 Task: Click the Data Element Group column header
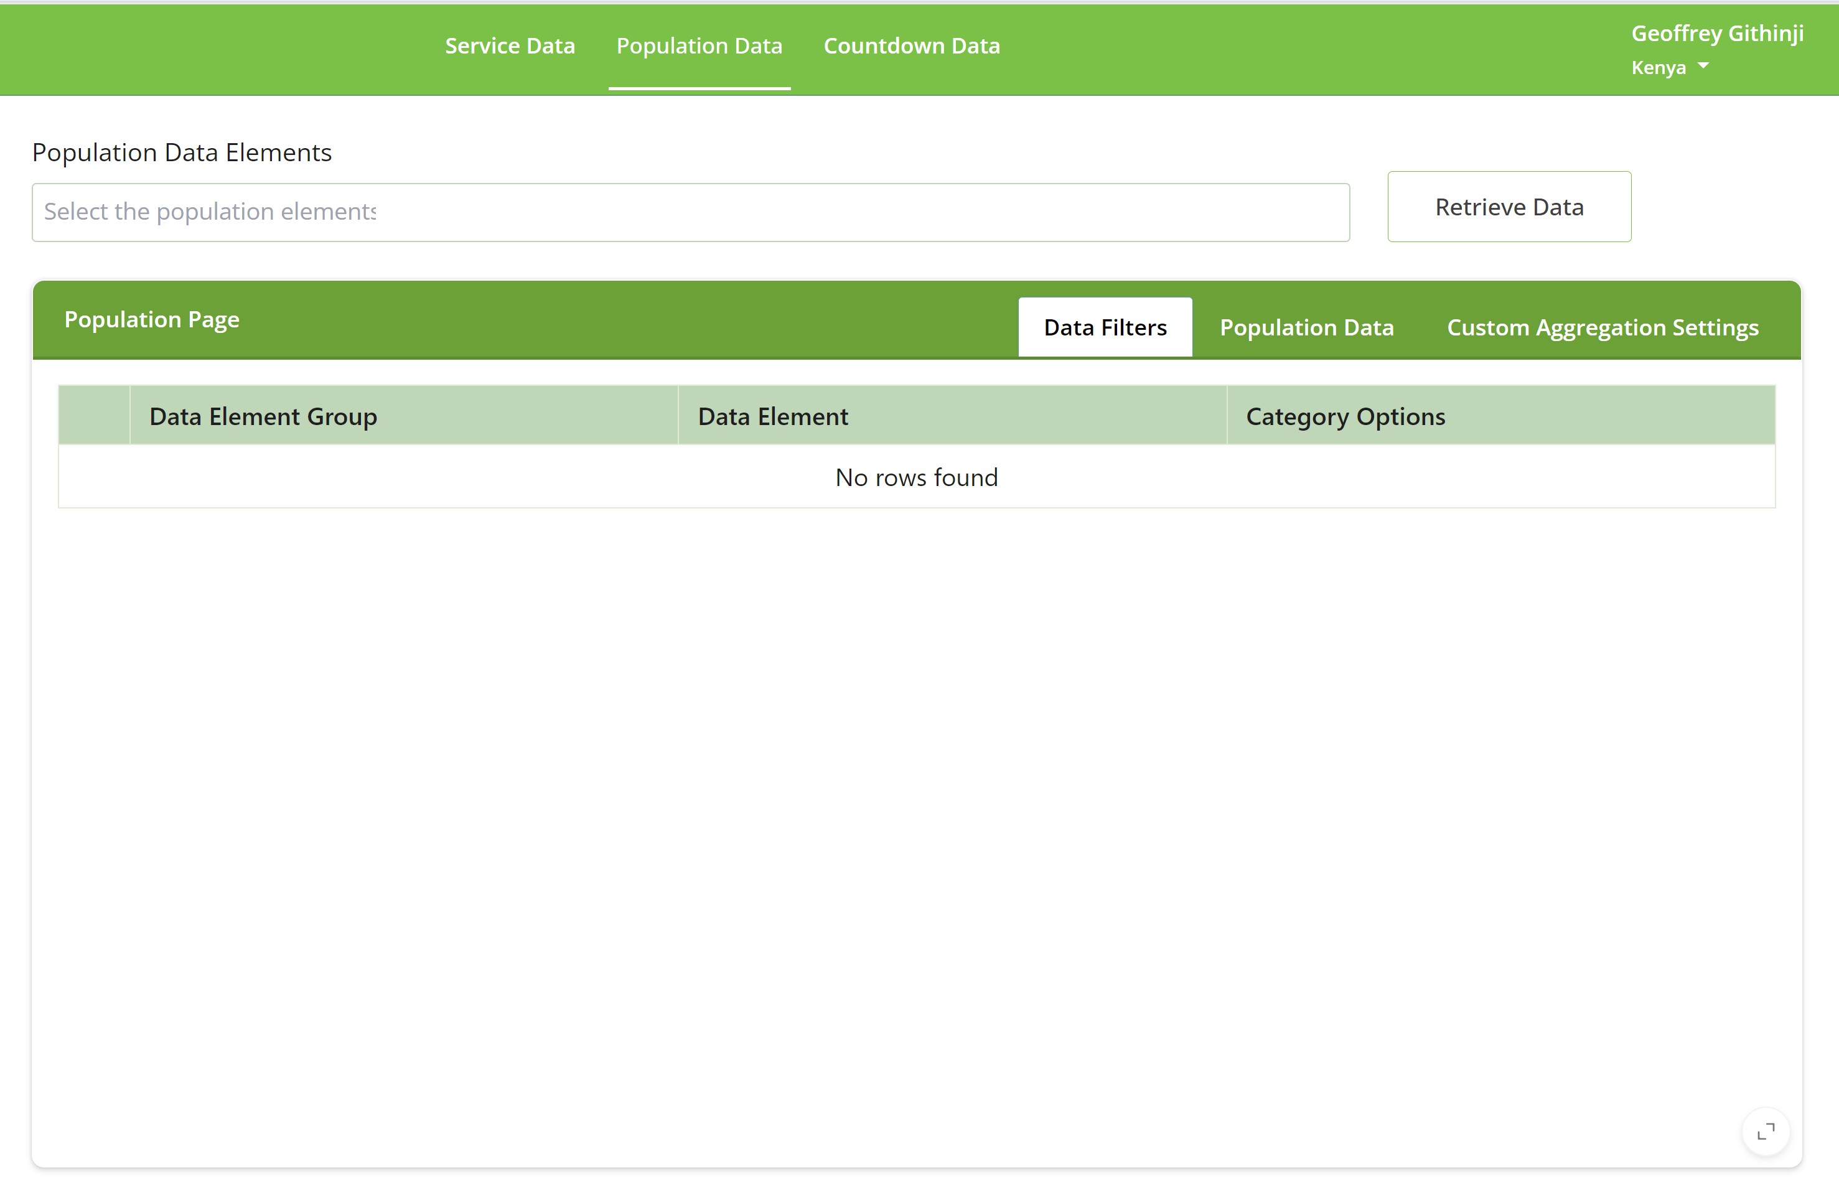tap(263, 416)
